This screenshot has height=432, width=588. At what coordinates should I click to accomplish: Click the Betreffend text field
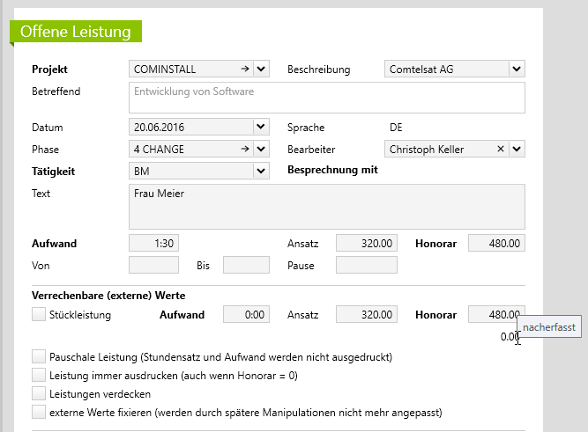point(326,98)
